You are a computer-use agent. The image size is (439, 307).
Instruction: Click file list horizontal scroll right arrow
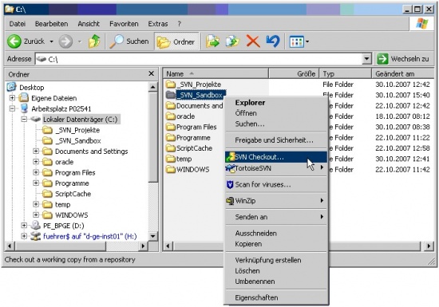(x=429, y=246)
